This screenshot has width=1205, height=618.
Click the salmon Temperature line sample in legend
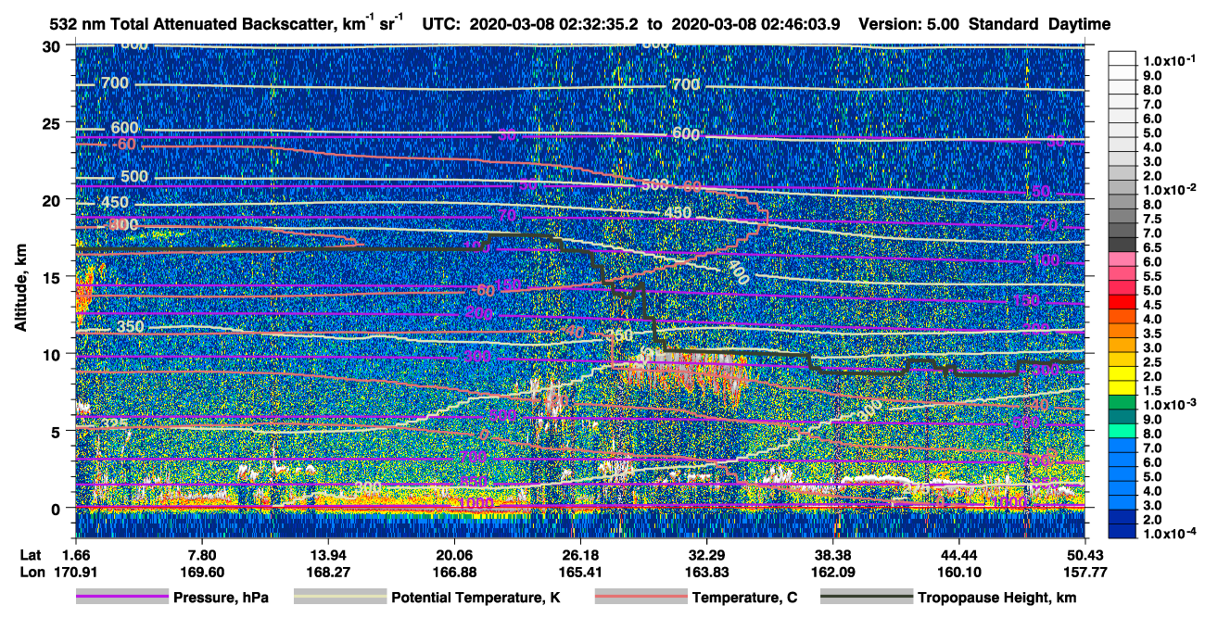click(641, 598)
